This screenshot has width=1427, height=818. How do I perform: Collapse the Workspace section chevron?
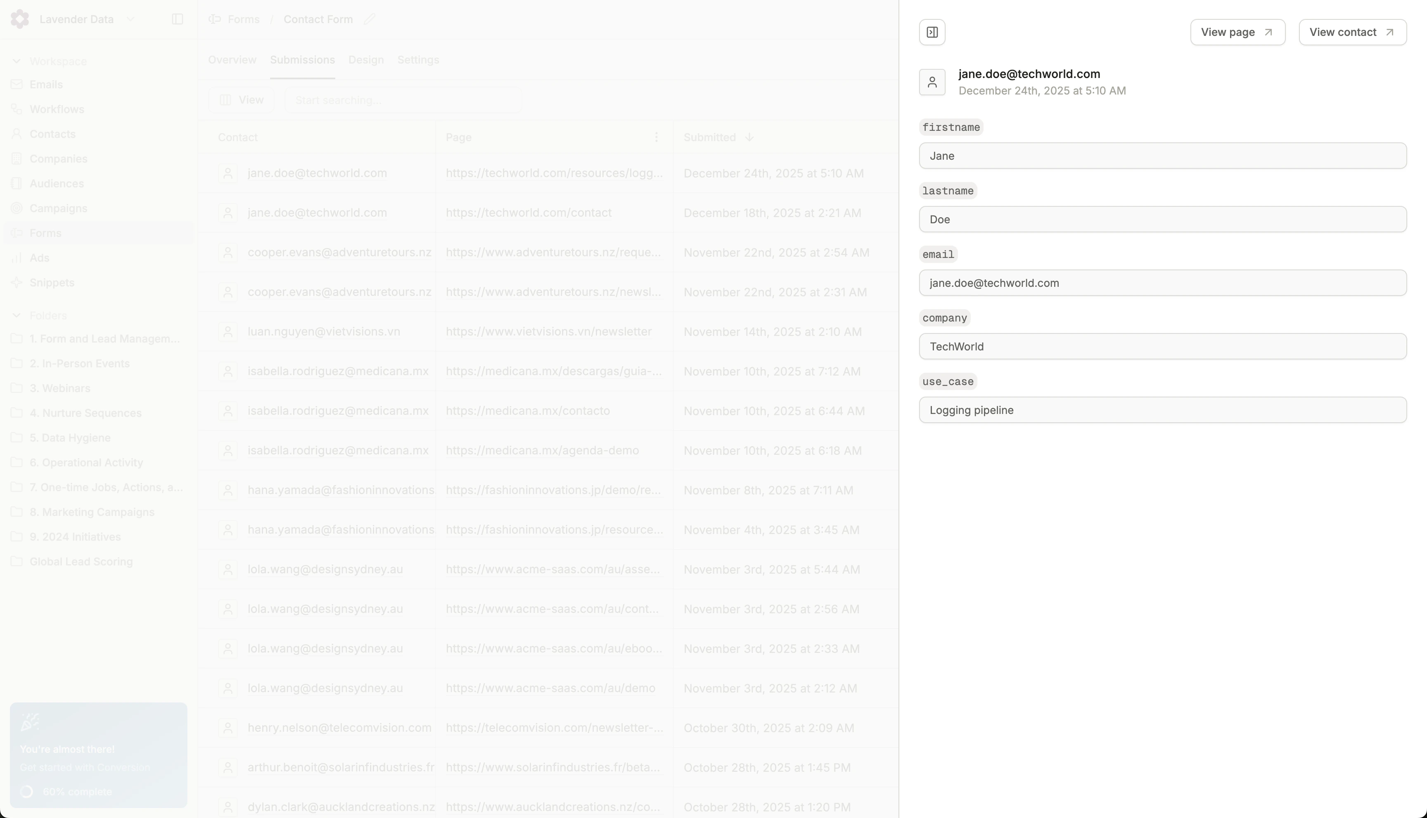coord(16,61)
